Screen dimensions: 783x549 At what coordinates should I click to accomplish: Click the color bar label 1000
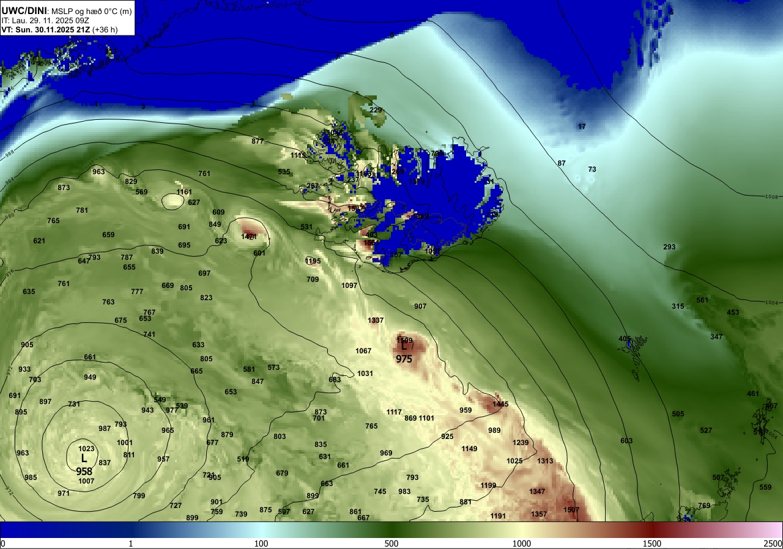522,543
